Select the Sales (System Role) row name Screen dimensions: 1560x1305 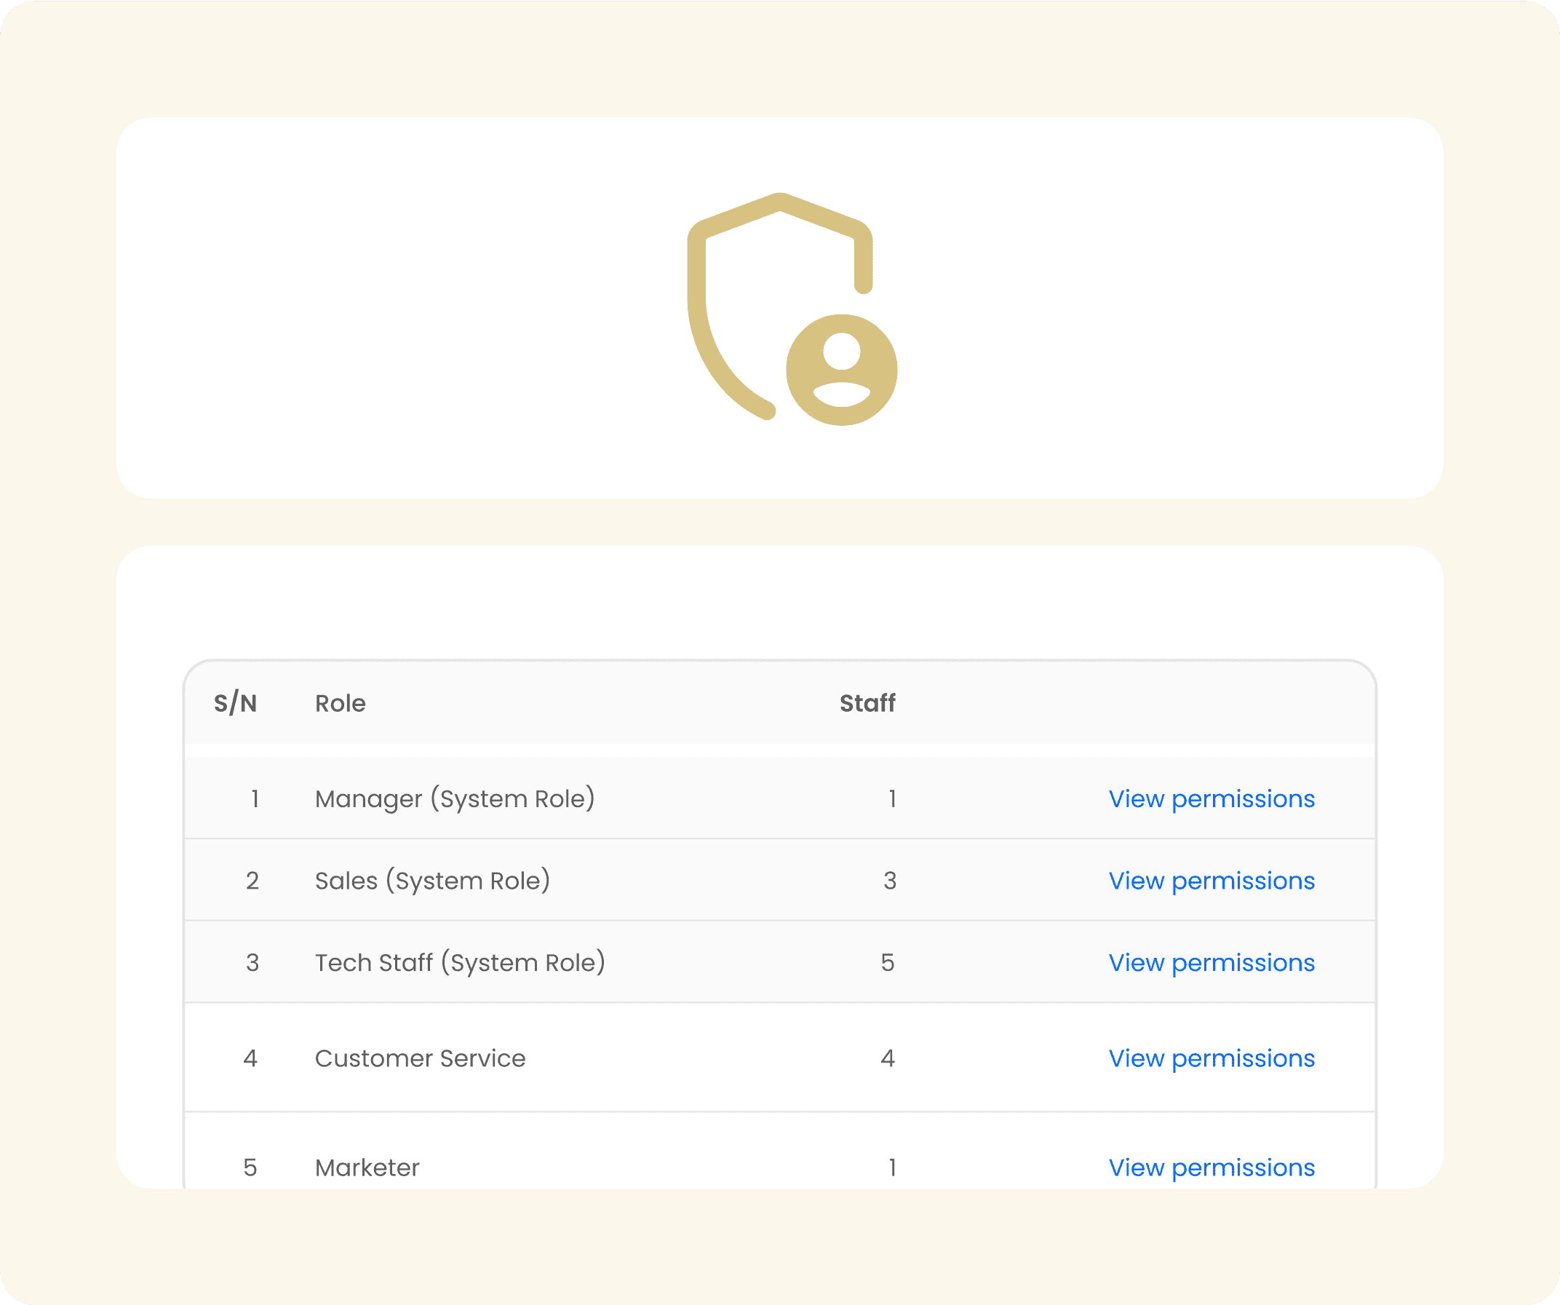pos(432,881)
